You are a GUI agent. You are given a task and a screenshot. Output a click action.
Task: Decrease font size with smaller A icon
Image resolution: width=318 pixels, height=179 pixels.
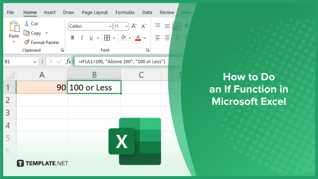pyautogui.click(x=144, y=26)
